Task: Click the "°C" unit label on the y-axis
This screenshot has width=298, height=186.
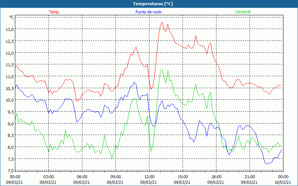Action: pos(12,17)
